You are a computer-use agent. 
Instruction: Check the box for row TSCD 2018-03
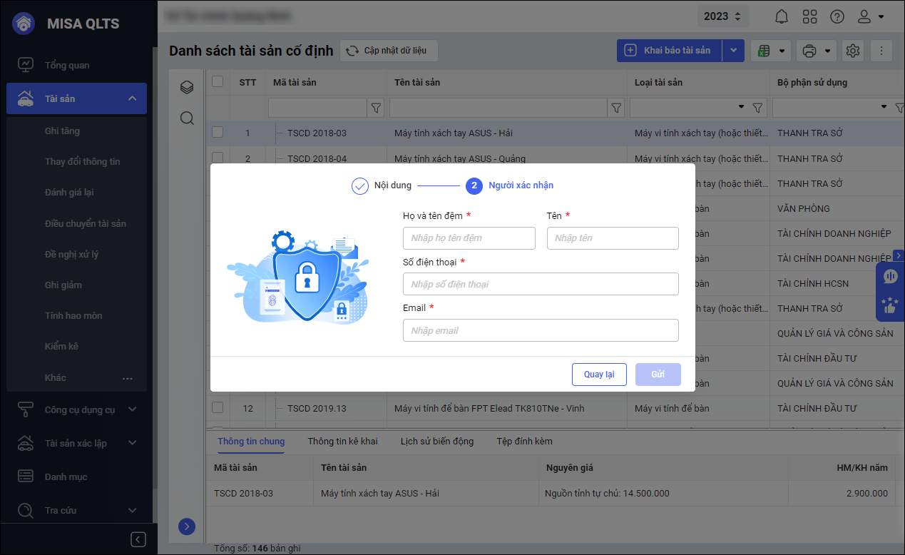tap(218, 133)
